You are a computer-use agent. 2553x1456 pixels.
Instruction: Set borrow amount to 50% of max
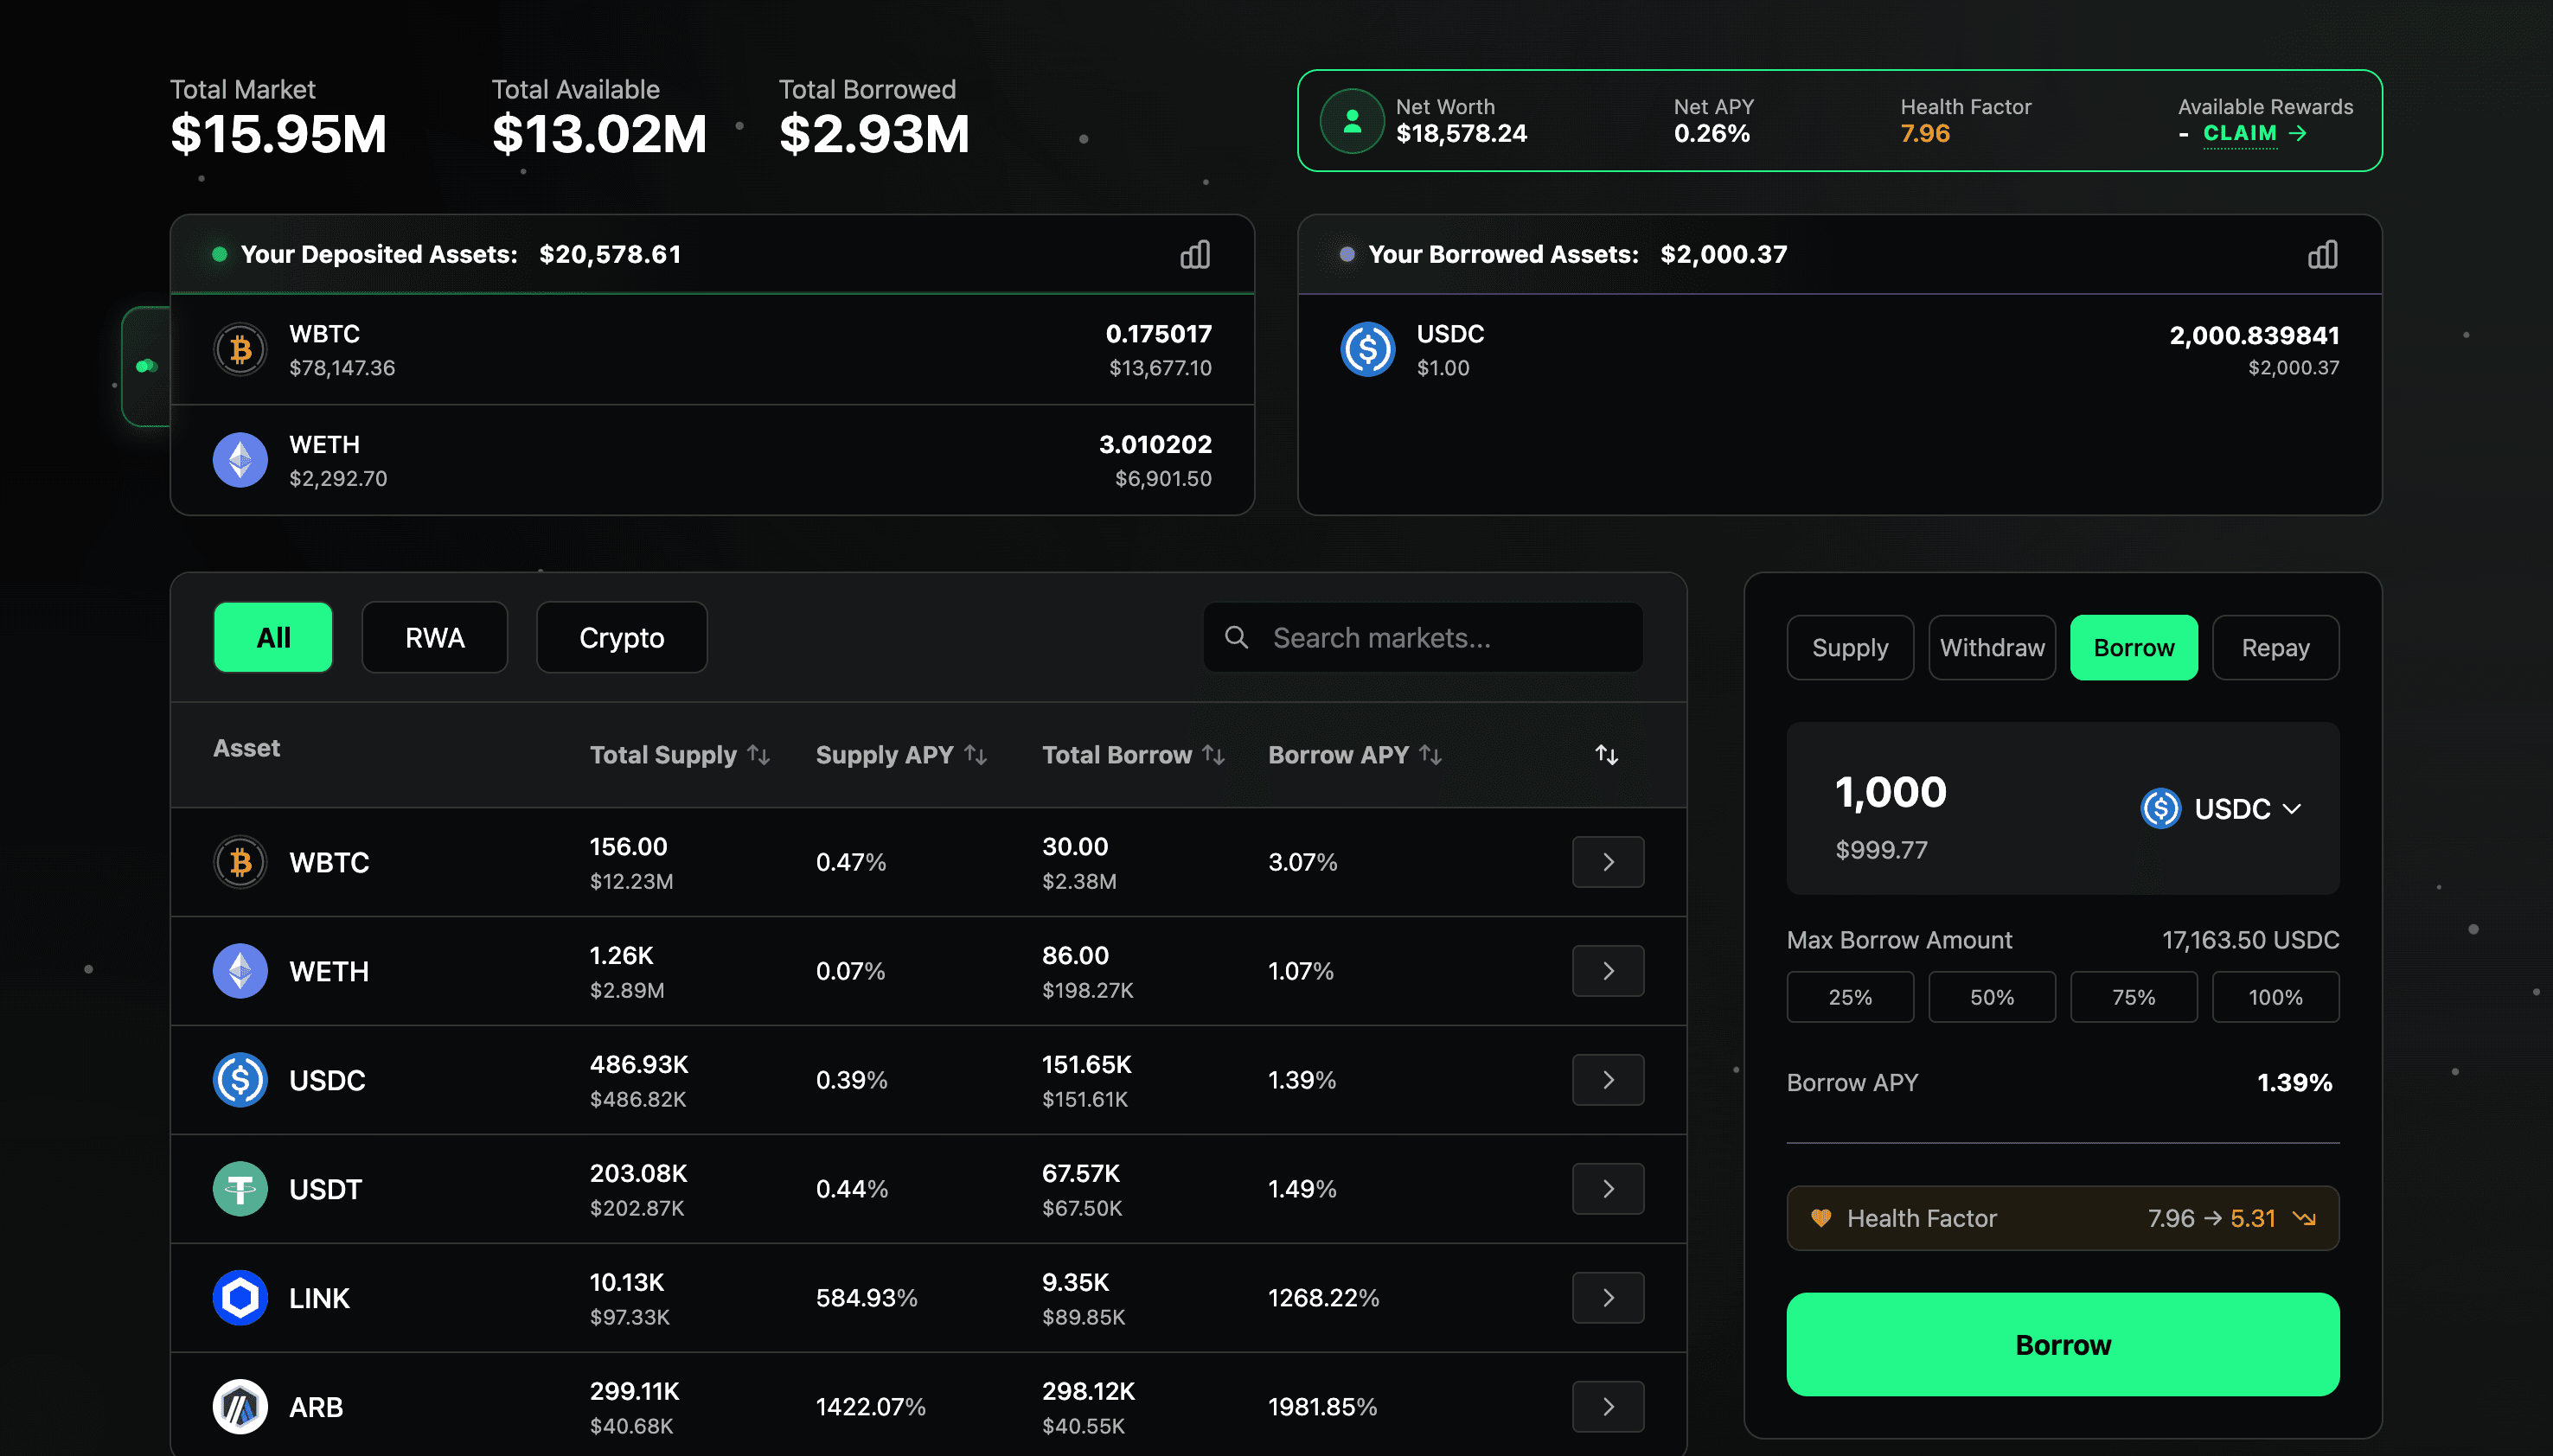pyautogui.click(x=1991, y=996)
